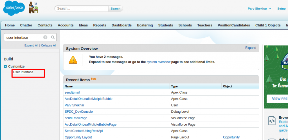
Task: Open the Ecatering tab
Action: click(x=145, y=25)
